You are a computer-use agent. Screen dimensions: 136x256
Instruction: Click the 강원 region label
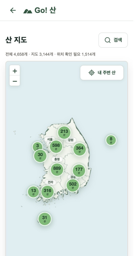coord(71,140)
